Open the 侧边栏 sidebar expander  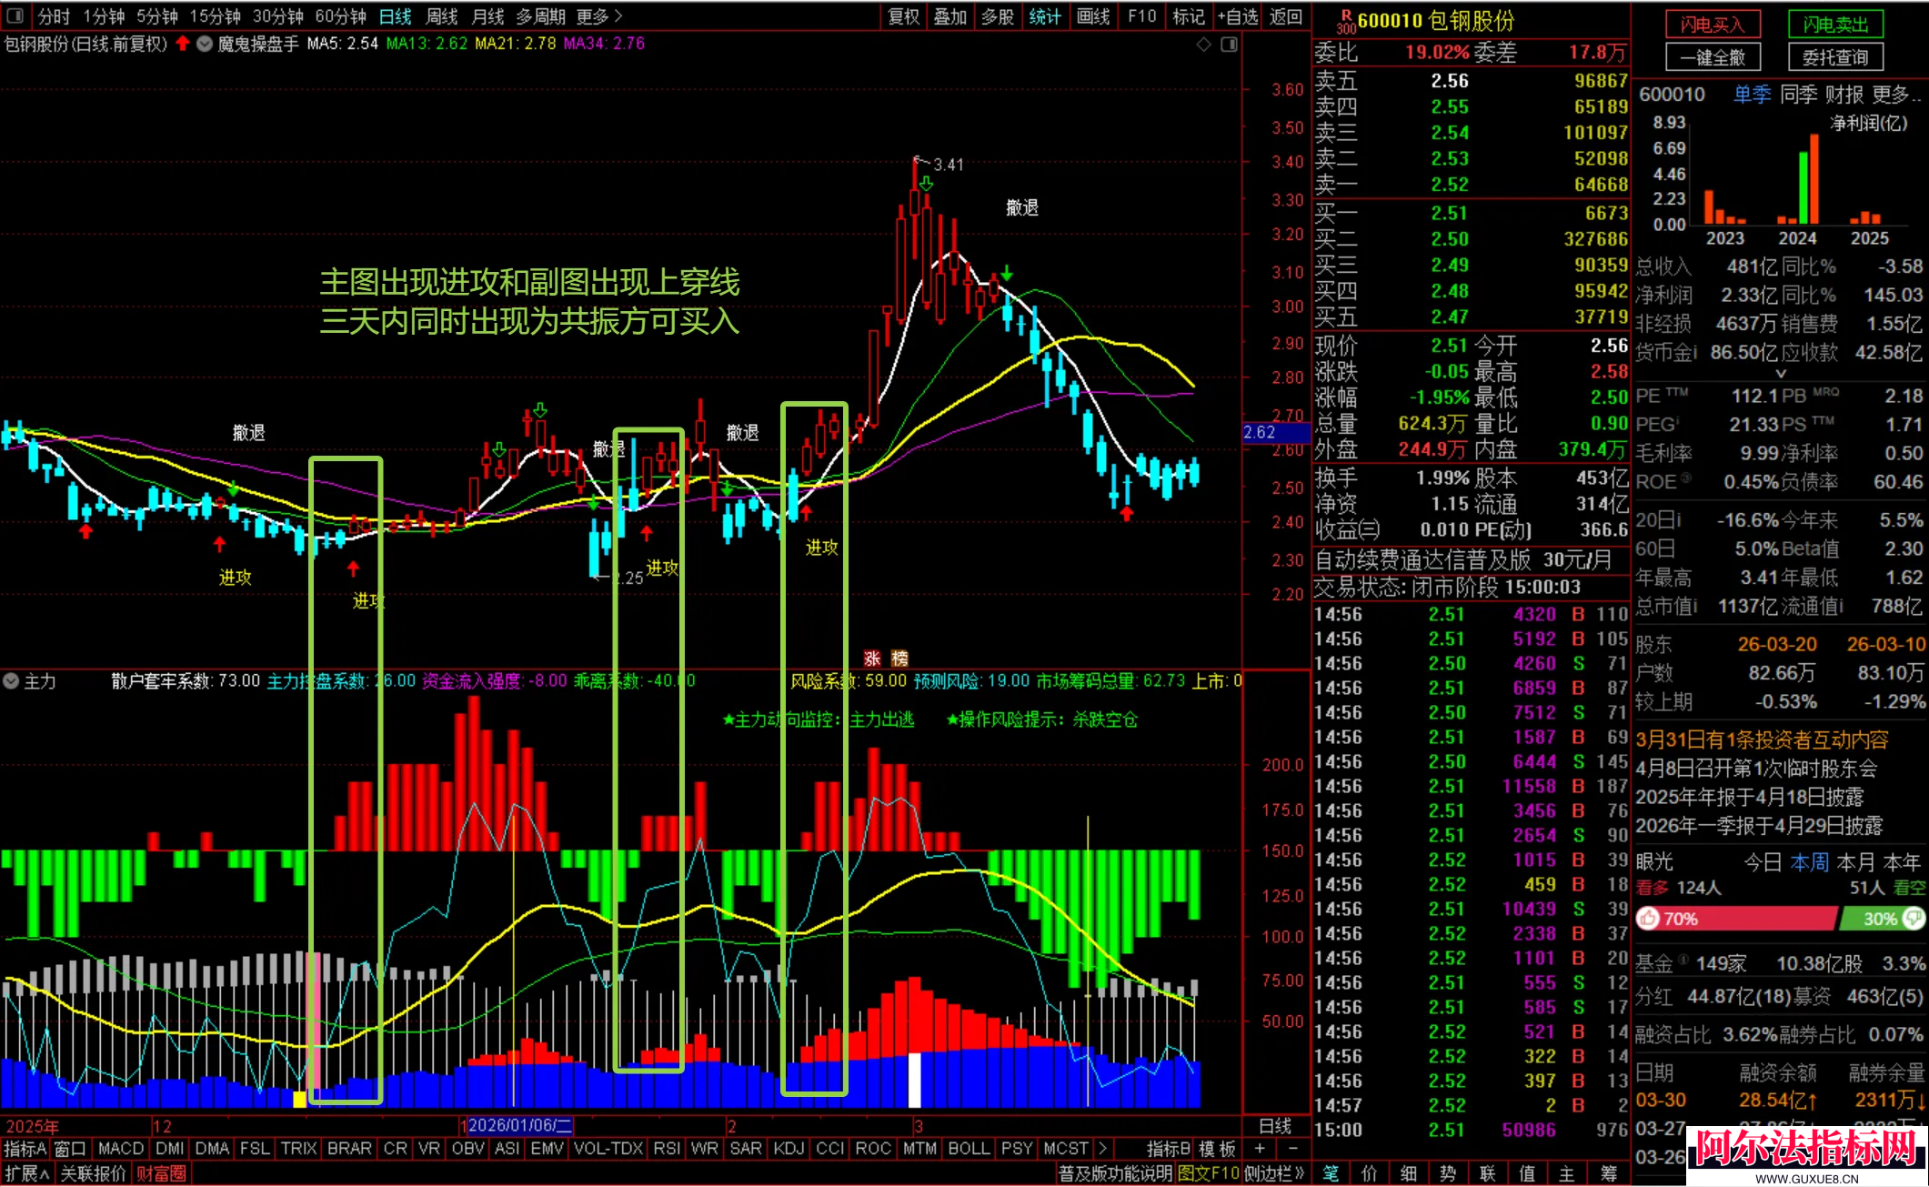(1275, 1173)
